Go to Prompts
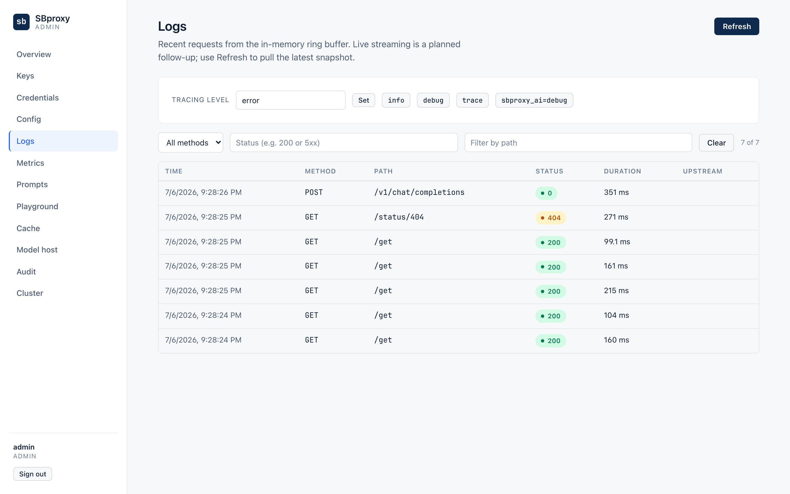Image resolution: width=790 pixels, height=494 pixels. [63, 185]
